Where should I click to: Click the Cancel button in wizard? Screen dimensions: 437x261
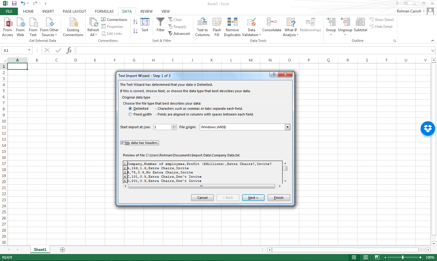(202, 198)
